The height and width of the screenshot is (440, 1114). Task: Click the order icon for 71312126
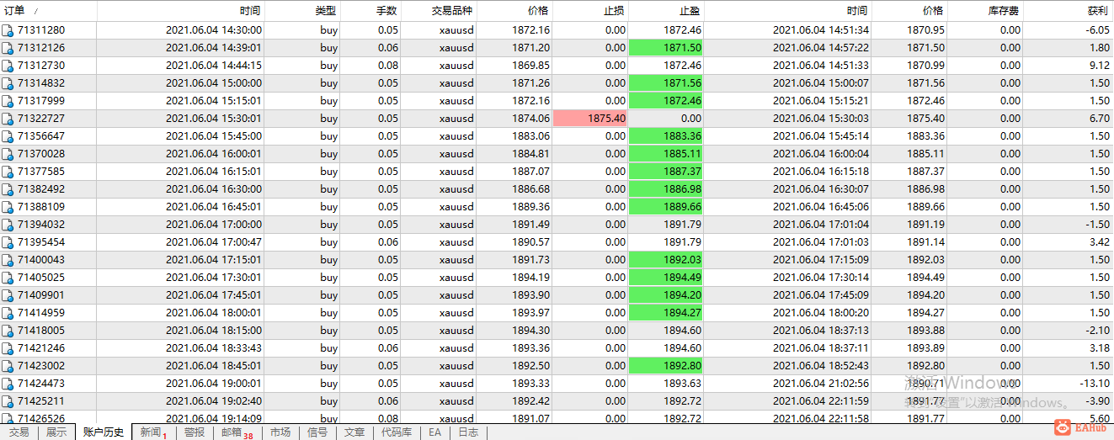tap(8, 48)
